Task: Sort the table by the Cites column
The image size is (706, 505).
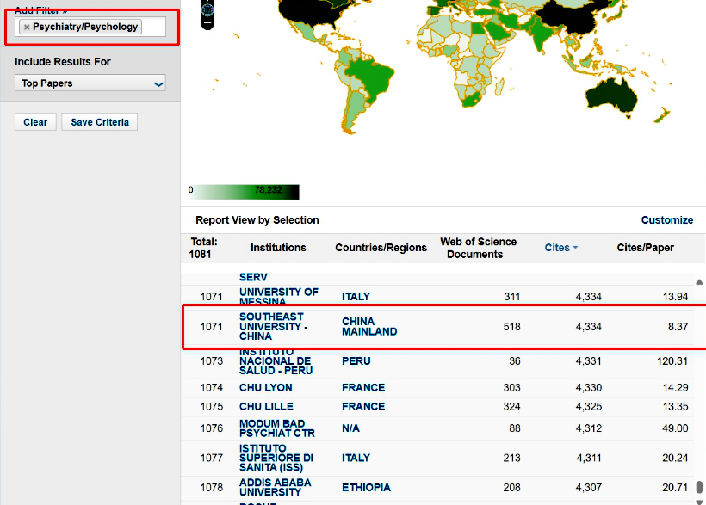Action: coord(561,248)
